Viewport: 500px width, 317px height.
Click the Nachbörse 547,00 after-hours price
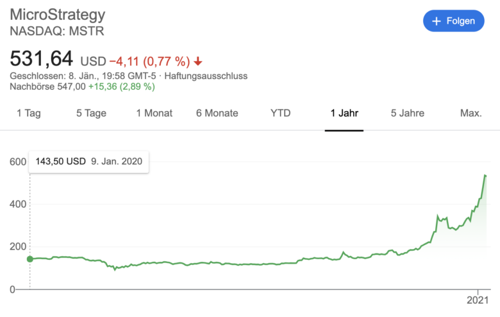click(48, 87)
